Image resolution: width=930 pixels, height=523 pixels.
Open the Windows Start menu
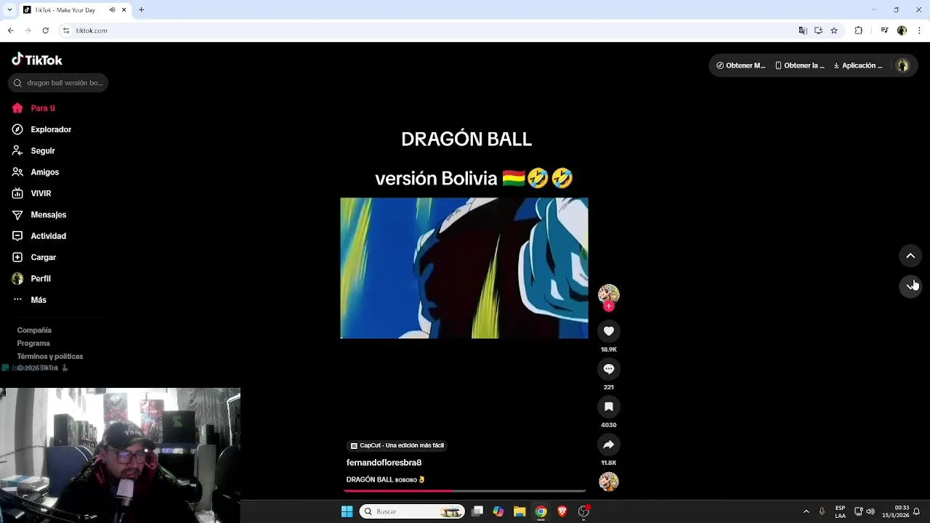click(x=347, y=511)
